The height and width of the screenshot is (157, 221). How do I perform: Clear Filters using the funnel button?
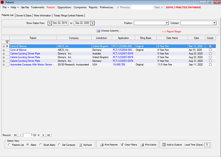click(x=129, y=144)
